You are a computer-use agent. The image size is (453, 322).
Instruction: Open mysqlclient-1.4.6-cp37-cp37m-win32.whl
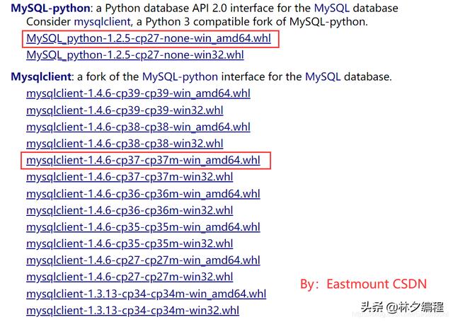pyautogui.click(x=130, y=177)
